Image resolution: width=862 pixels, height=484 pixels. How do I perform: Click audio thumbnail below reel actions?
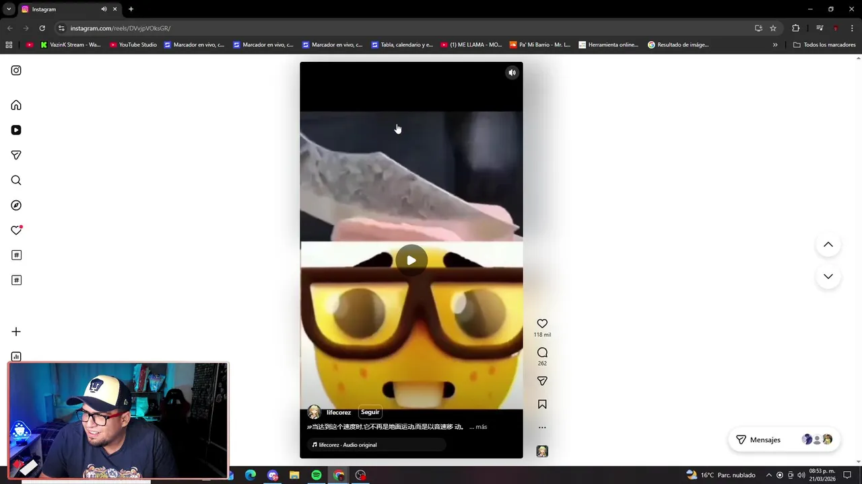[x=542, y=451]
